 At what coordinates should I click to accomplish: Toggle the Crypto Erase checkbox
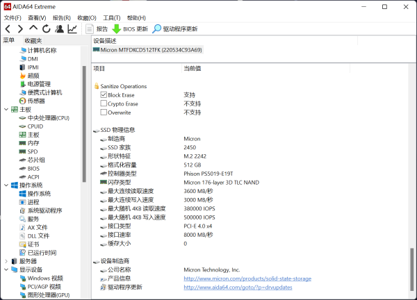(x=104, y=103)
